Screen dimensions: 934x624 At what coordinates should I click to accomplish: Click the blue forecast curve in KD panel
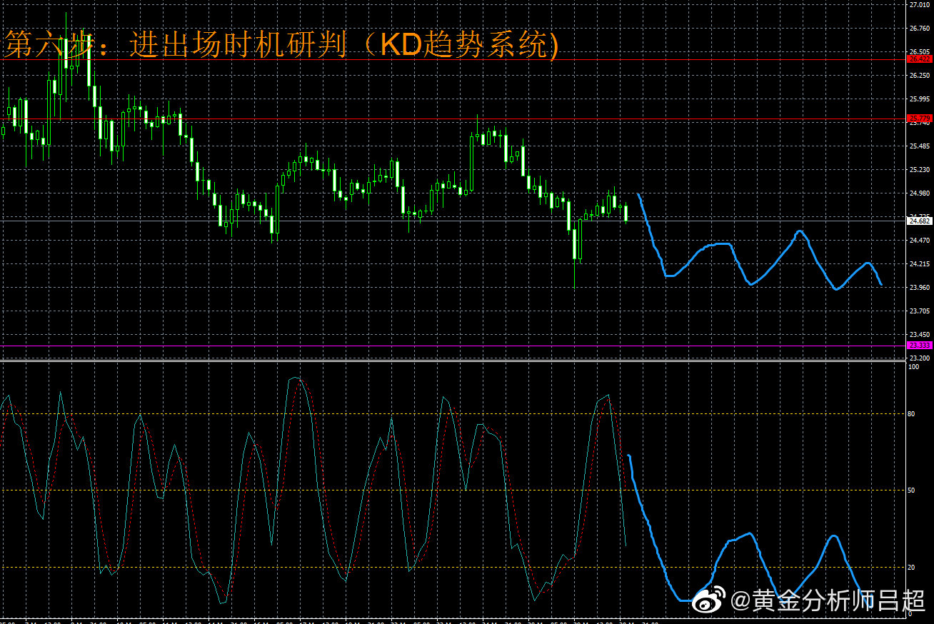[743, 535]
